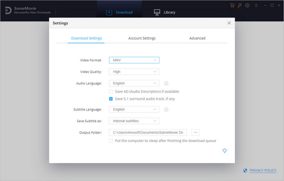284x181 pixels.
Task: Maximize the SameMovie window
Action: coord(272,5)
